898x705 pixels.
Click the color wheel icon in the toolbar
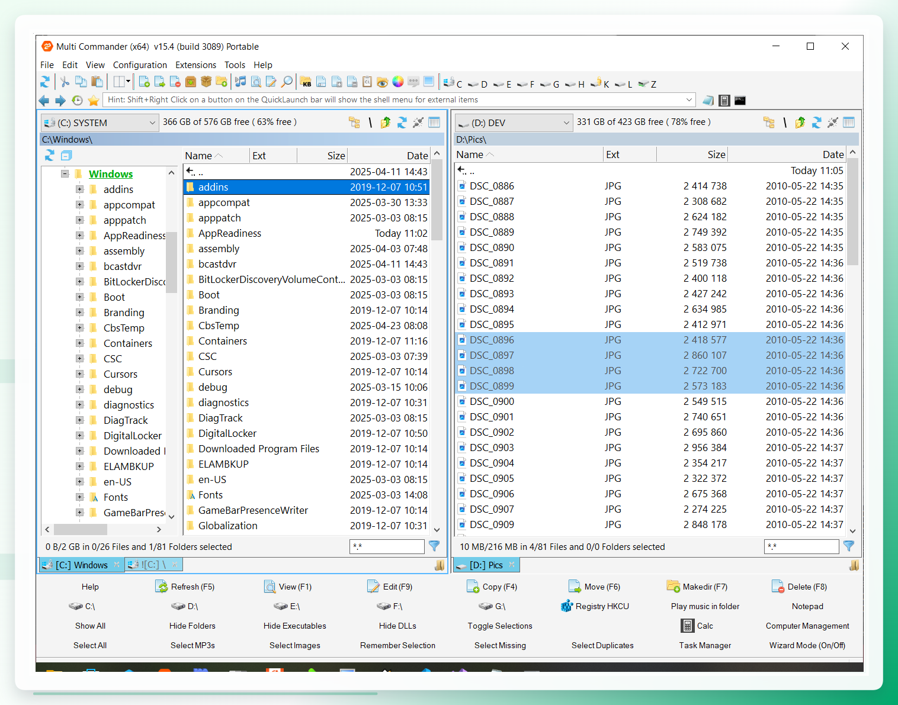point(398,82)
